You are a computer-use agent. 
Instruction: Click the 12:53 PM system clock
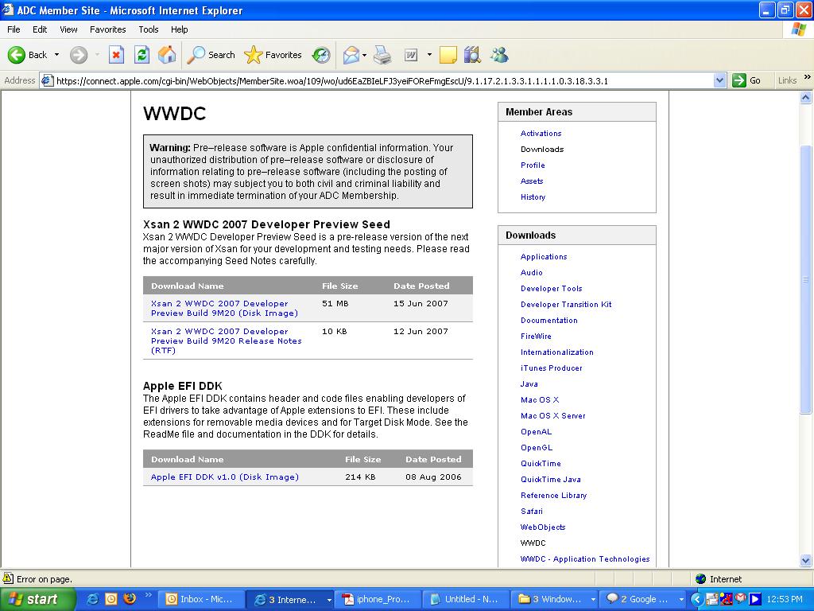pos(785,600)
